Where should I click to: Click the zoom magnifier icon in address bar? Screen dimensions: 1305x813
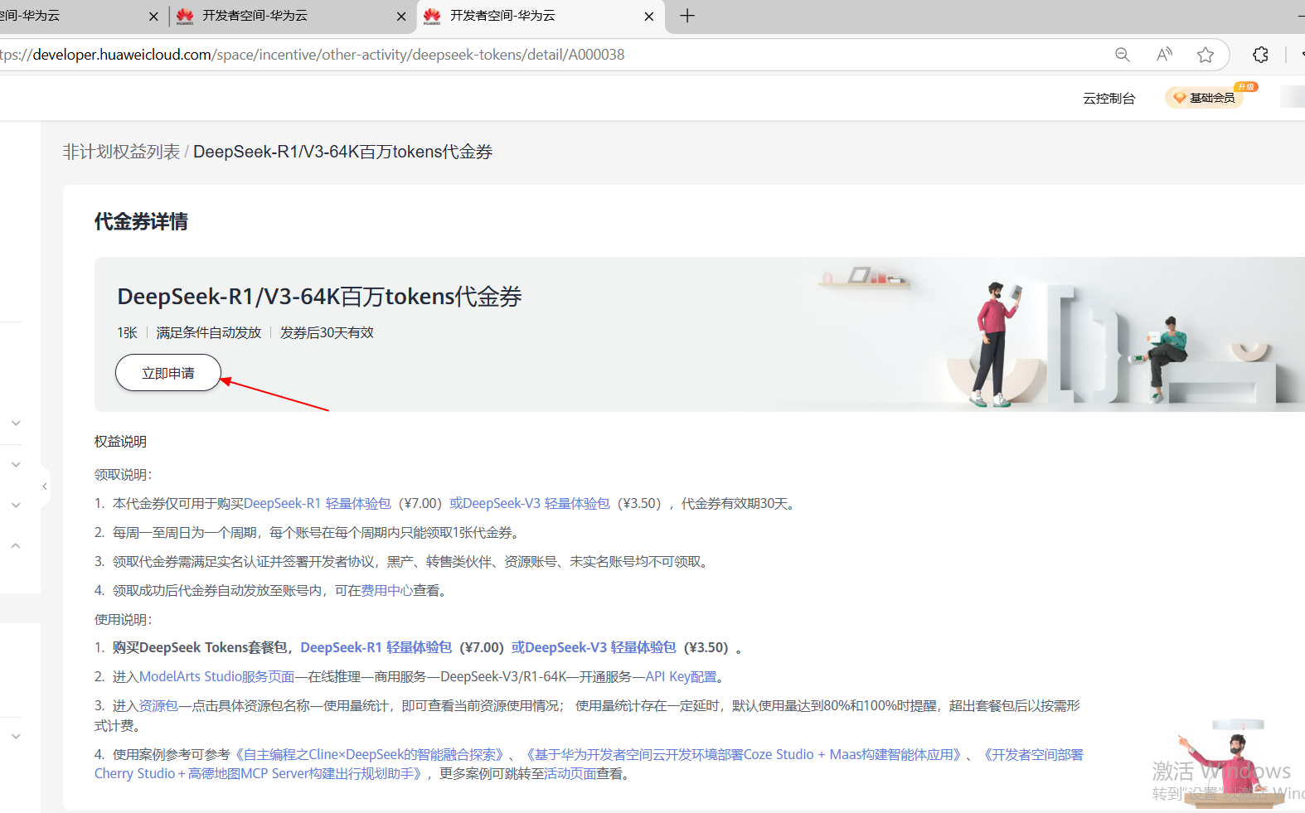click(x=1122, y=55)
